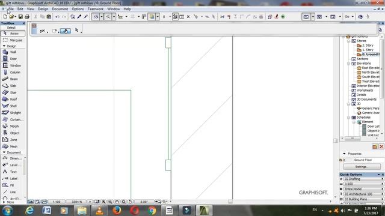Screen dimensions: 385x216
Task: Select the Roof tool
Action: (13, 99)
